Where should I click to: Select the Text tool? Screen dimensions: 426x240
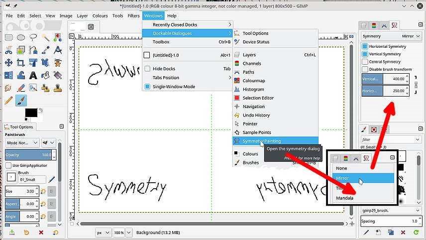(33, 75)
